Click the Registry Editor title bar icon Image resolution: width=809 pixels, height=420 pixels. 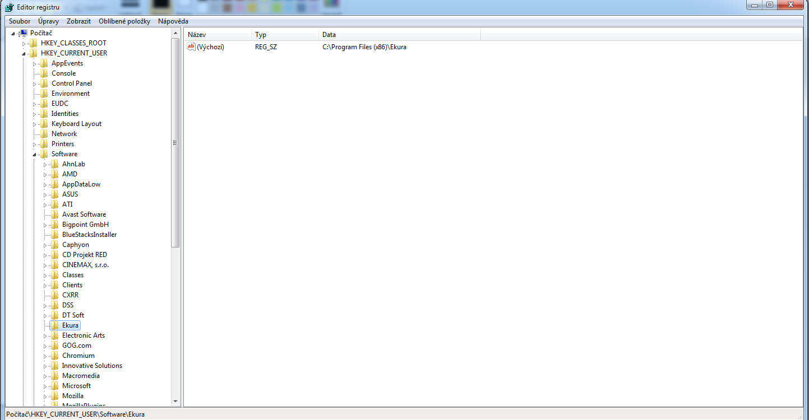[x=9, y=7]
